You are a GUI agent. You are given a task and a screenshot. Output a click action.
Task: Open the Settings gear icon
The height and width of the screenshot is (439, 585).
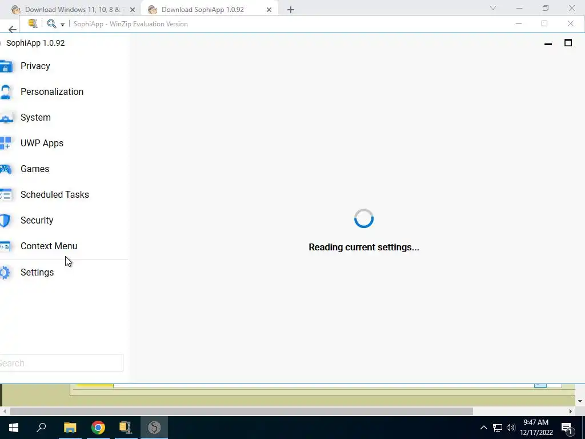click(5, 273)
